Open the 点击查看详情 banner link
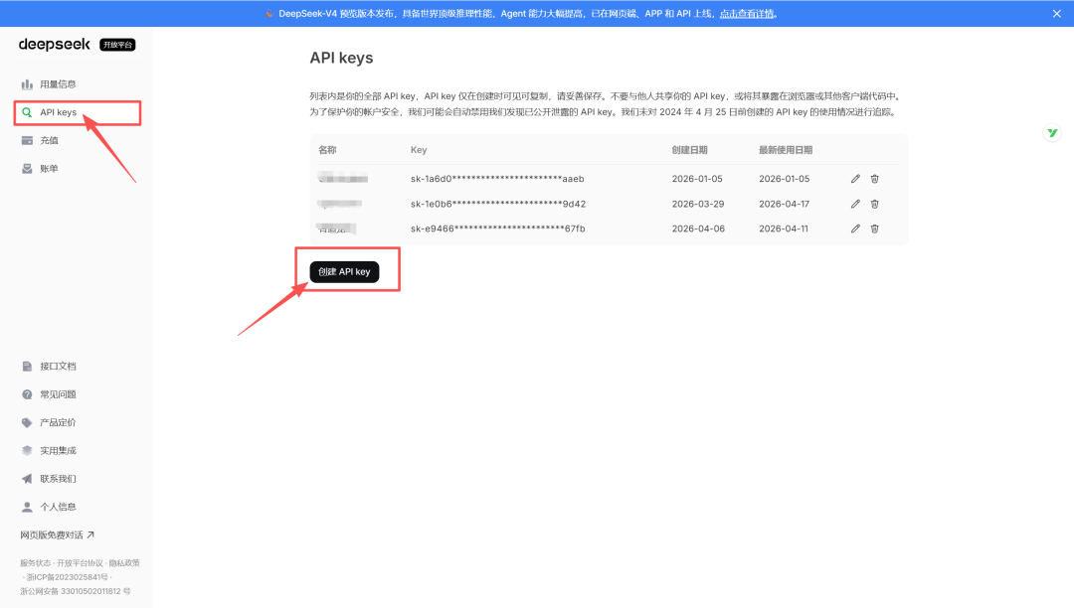Screen dimensions: 1074x608 click(x=747, y=14)
